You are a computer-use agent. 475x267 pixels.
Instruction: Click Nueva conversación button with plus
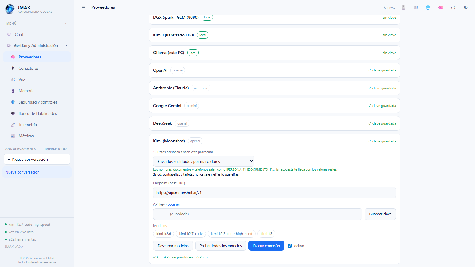(37, 159)
